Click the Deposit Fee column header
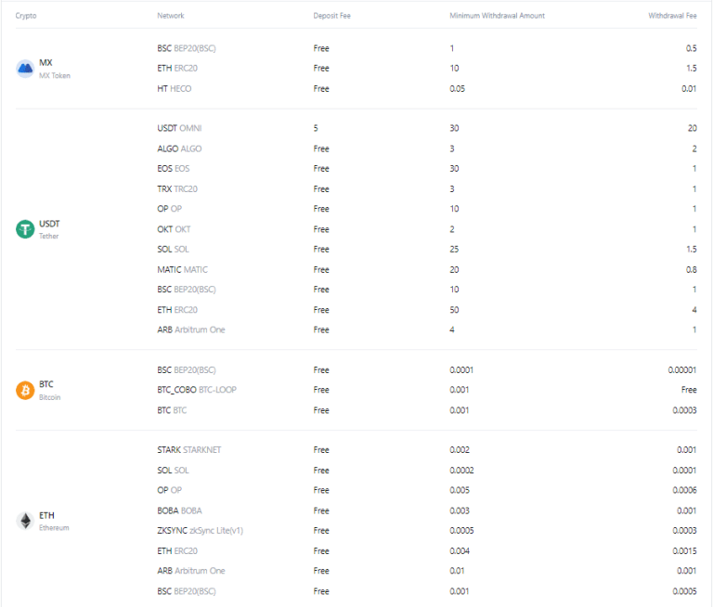Viewport: 713px width, 607px height. tap(332, 16)
